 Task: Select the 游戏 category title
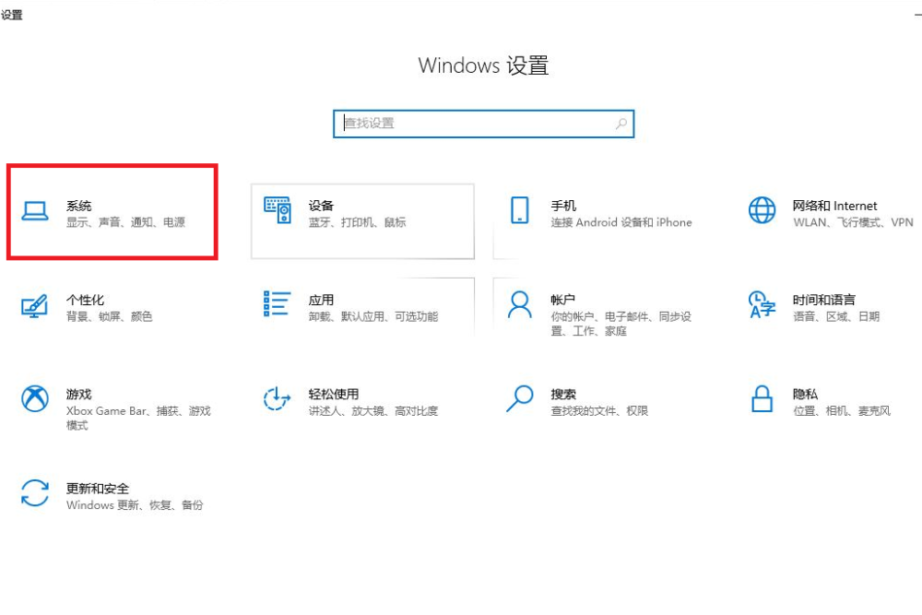click(78, 394)
